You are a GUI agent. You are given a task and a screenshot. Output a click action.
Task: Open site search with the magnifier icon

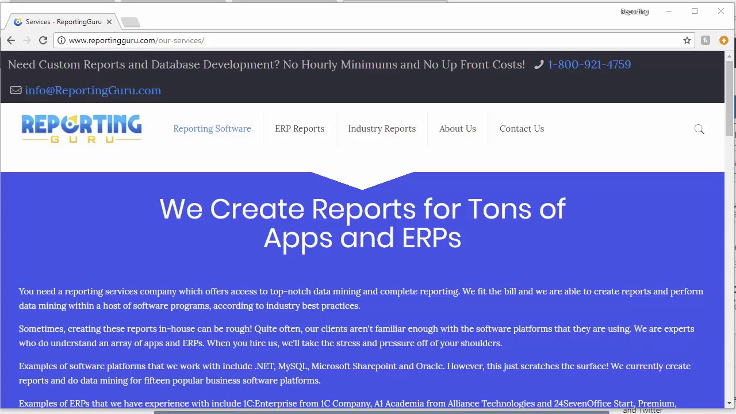click(x=699, y=129)
